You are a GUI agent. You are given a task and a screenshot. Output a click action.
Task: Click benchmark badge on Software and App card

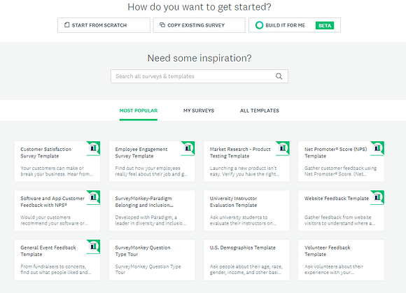click(93, 197)
